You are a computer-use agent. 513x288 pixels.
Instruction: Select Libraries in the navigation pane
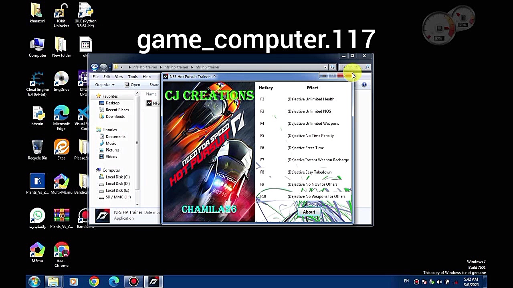[109, 130]
